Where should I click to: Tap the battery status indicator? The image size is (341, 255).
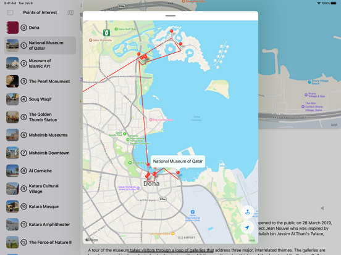[334, 3]
